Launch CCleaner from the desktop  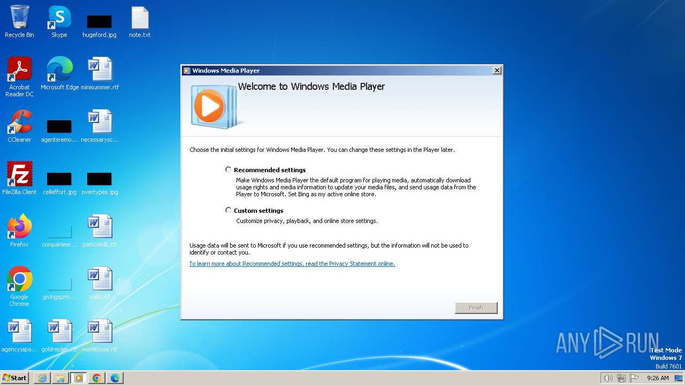[19, 126]
